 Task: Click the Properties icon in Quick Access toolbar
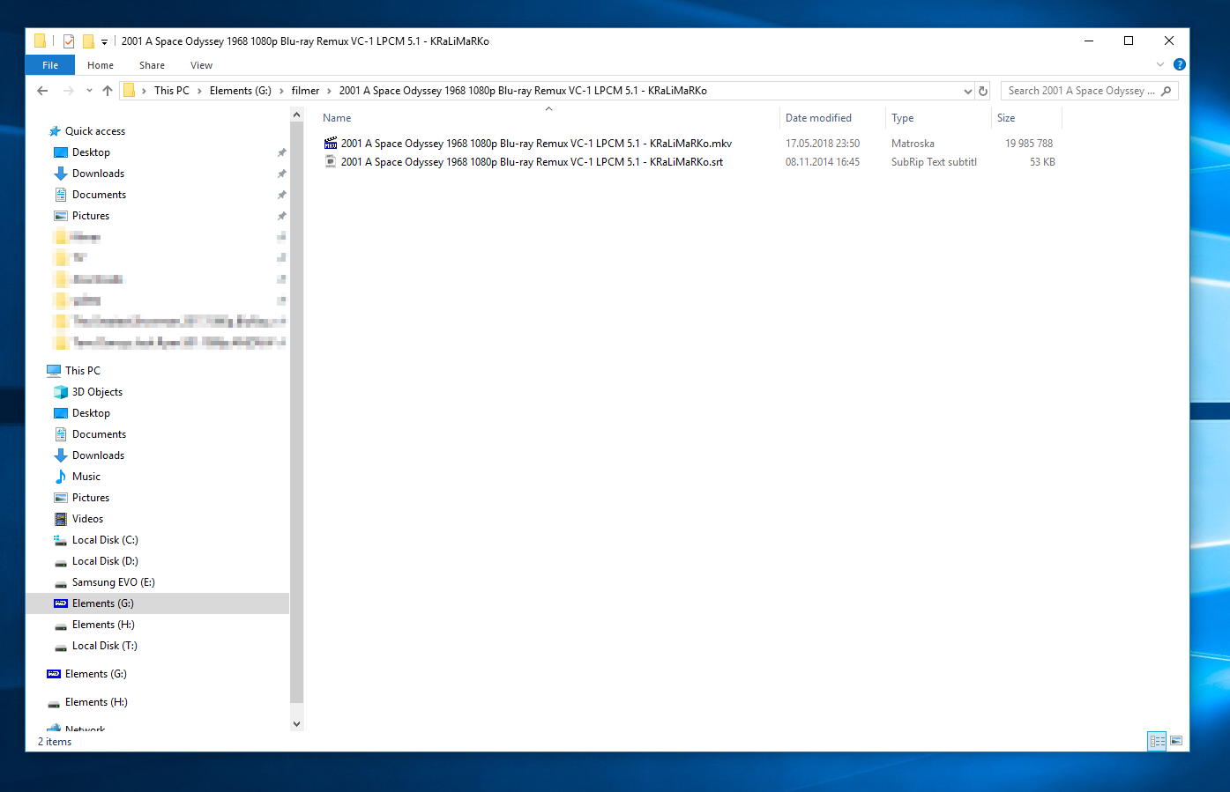pyautogui.click(x=68, y=41)
